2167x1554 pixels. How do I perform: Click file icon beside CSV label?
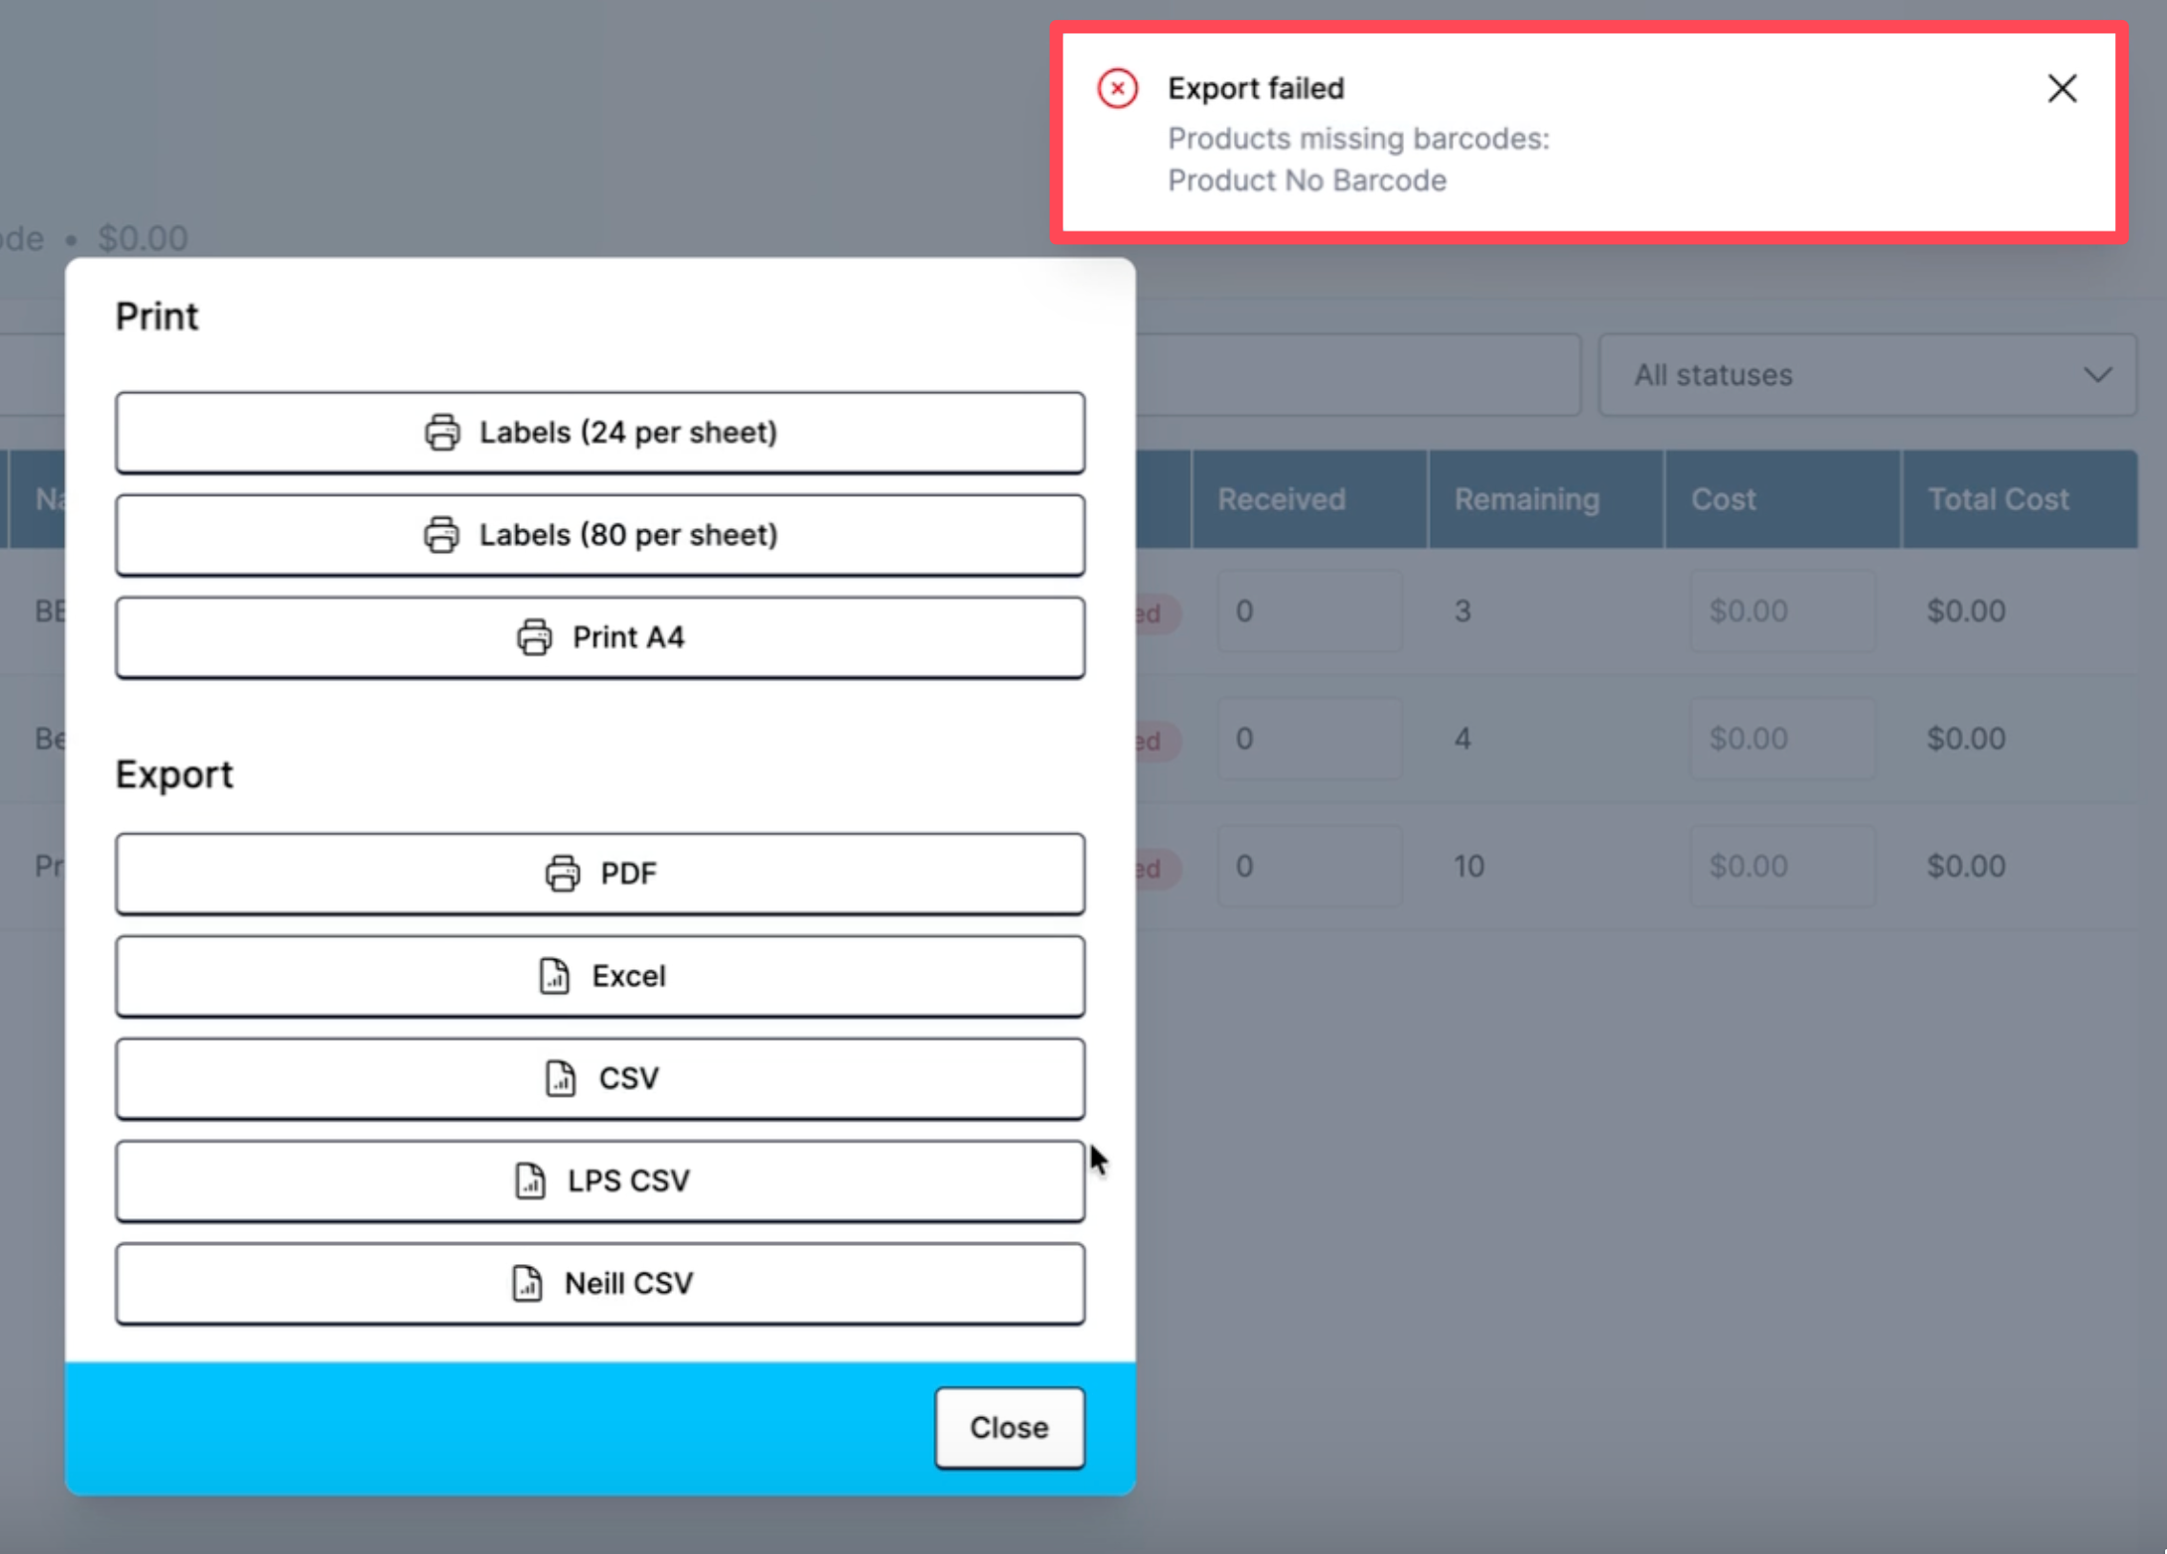click(x=561, y=1078)
